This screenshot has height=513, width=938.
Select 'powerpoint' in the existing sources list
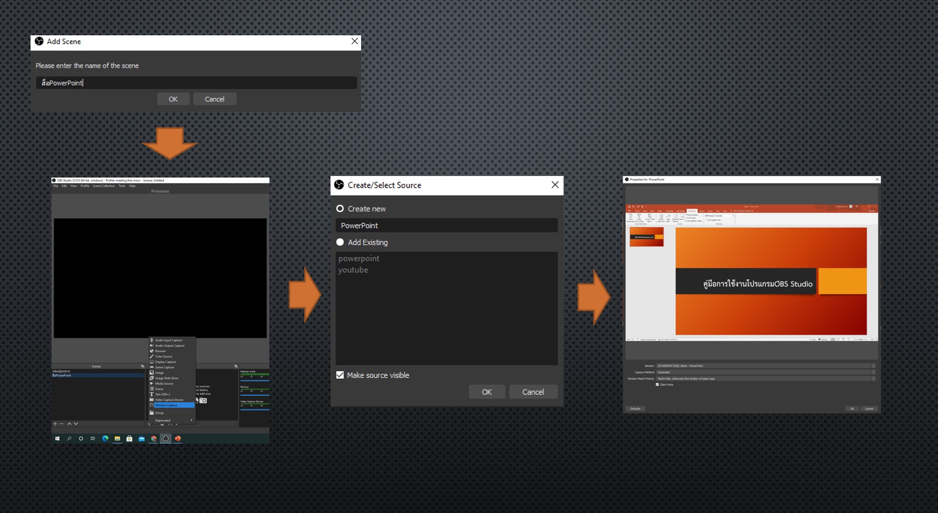click(x=359, y=258)
